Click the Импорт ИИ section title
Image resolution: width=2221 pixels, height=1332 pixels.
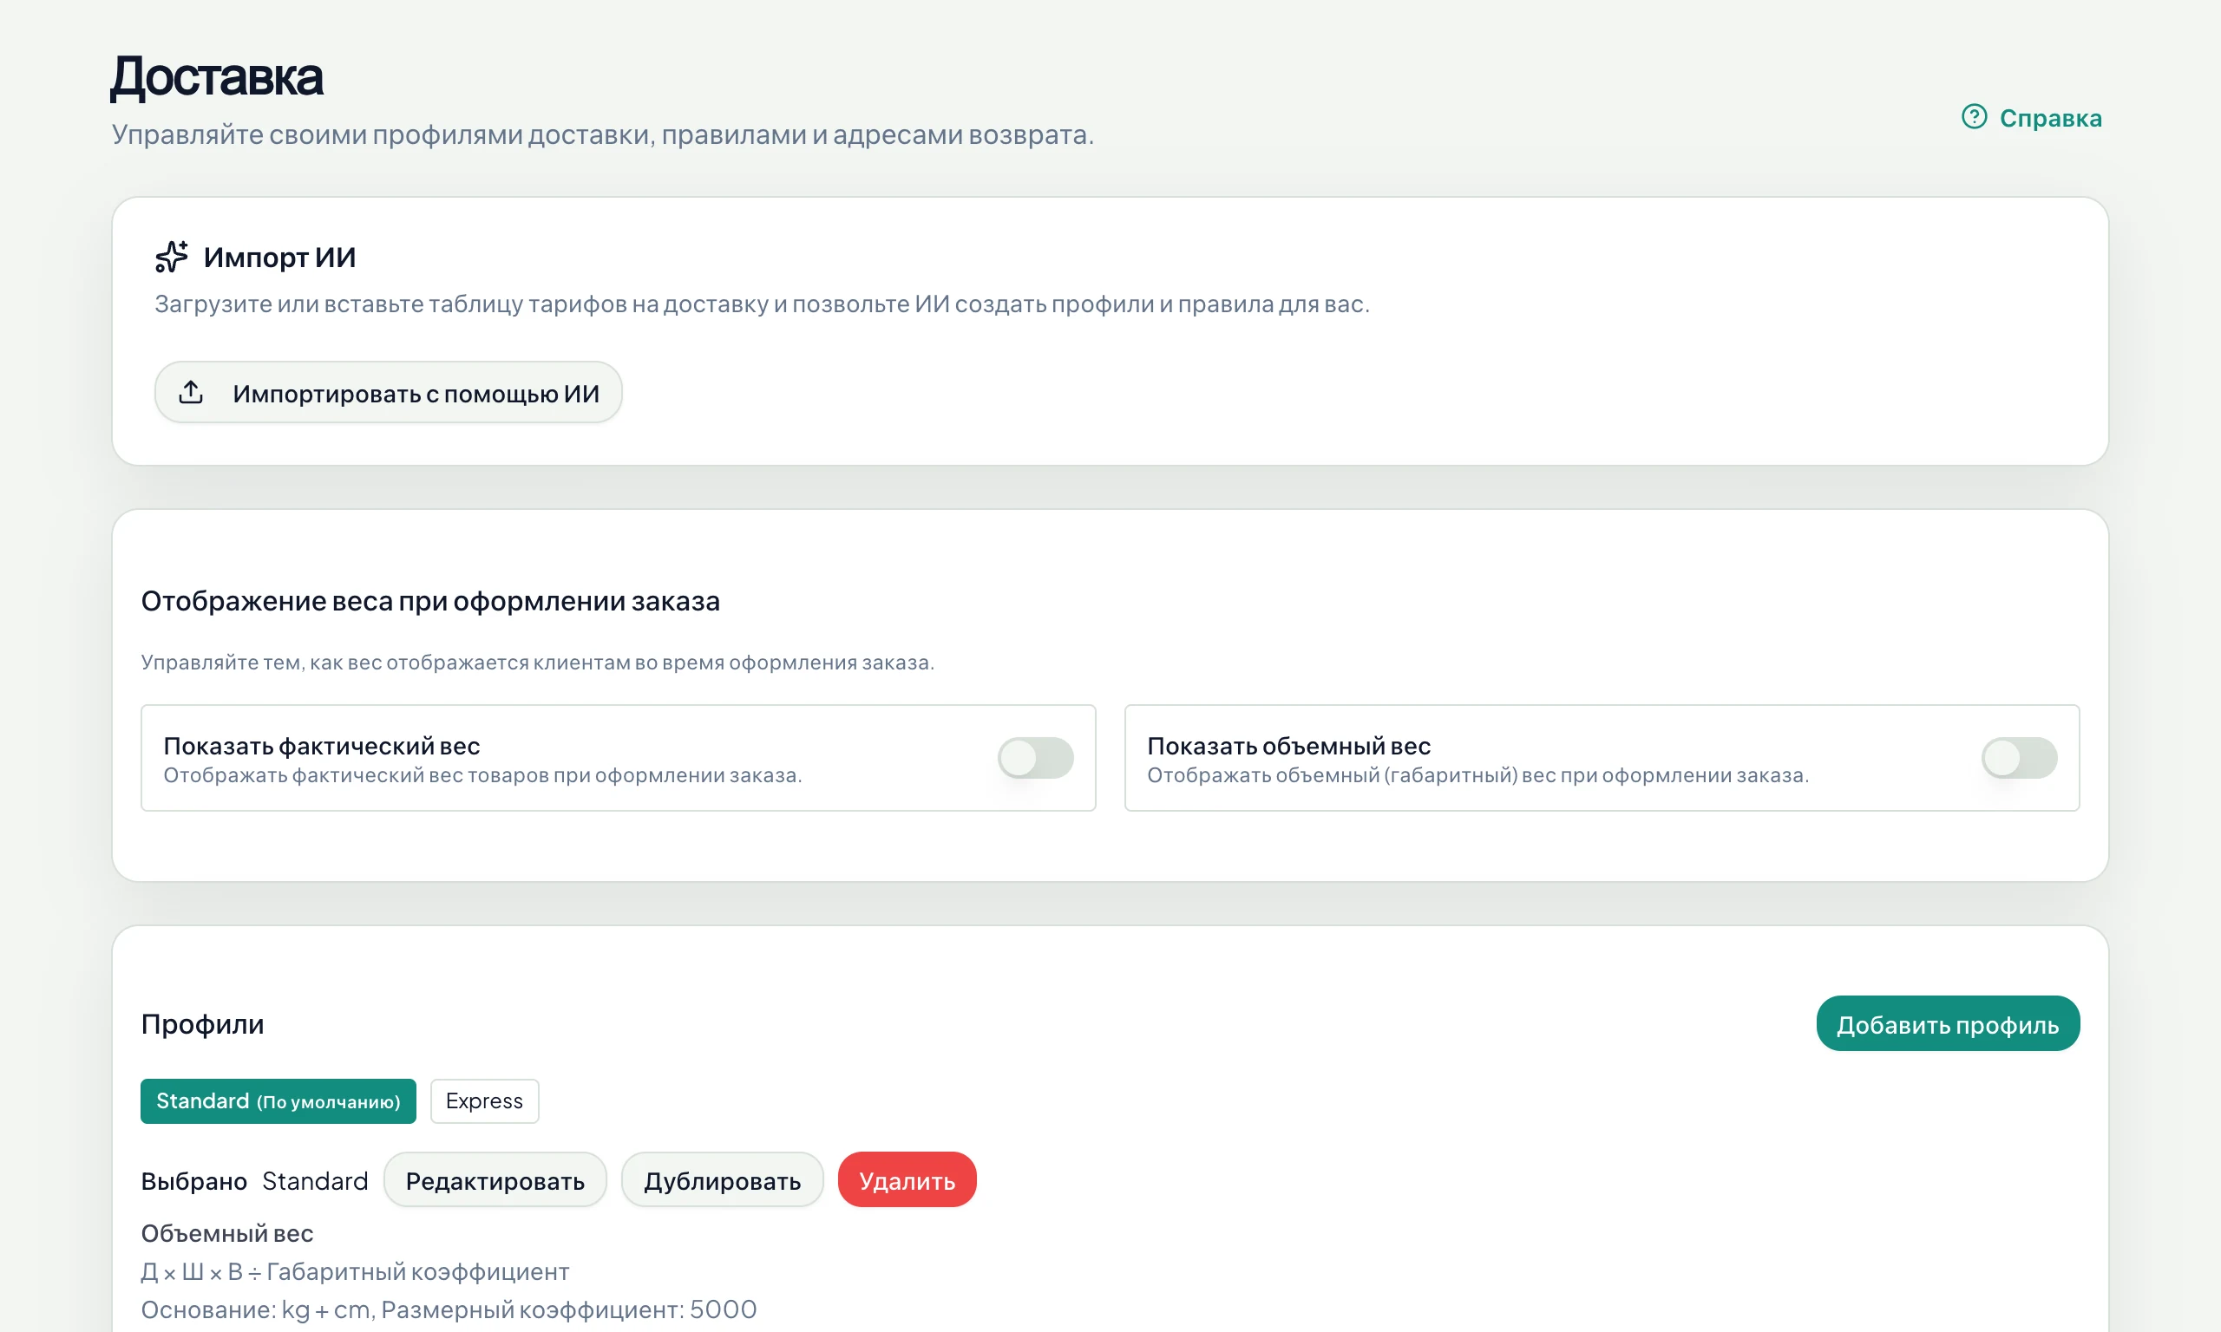tap(279, 258)
